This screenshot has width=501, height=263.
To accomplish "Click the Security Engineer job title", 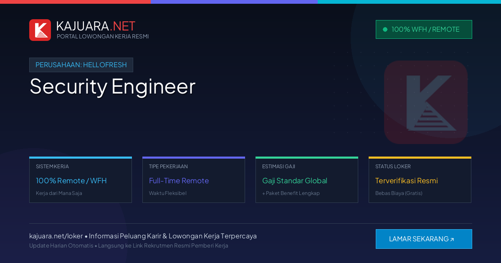I will point(112,86).
